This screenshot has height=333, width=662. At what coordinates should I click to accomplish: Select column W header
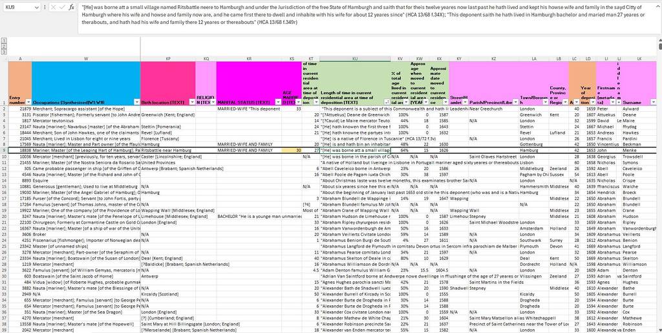pos(85,58)
